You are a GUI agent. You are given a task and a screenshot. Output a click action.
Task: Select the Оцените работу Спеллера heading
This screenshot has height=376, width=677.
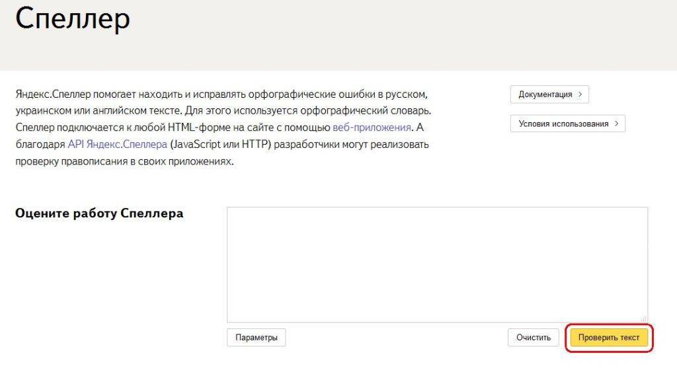click(x=99, y=213)
